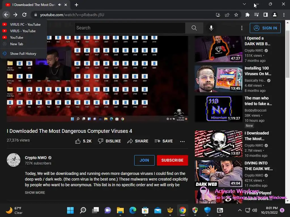Image resolution: width=290 pixels, height=217 pixels.
Task: Select 'VIRUS - YouTube' history entry
Action: pyautogui.click(x=24, y=31)
